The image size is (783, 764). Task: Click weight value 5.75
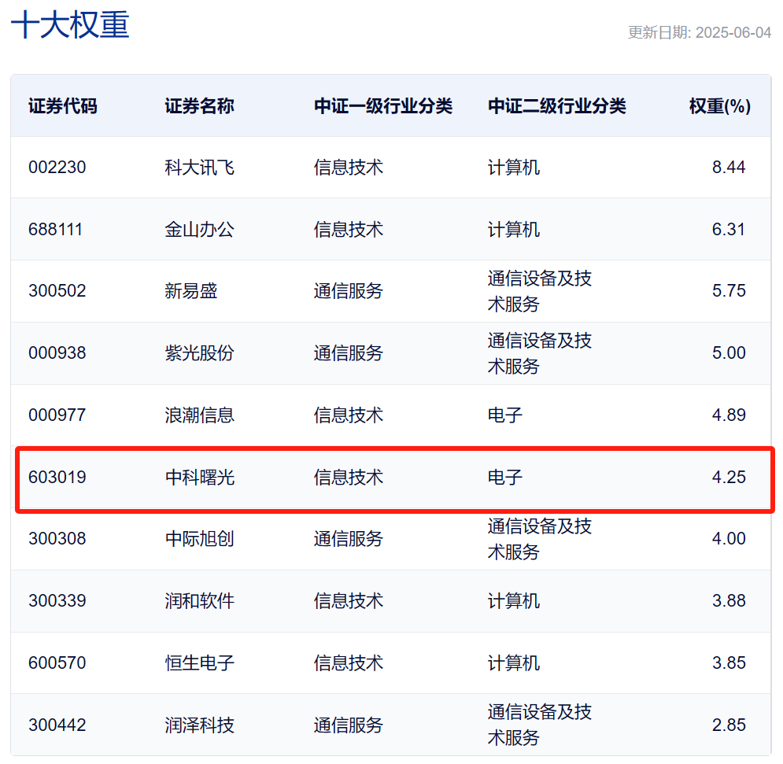tap(729, 290)
